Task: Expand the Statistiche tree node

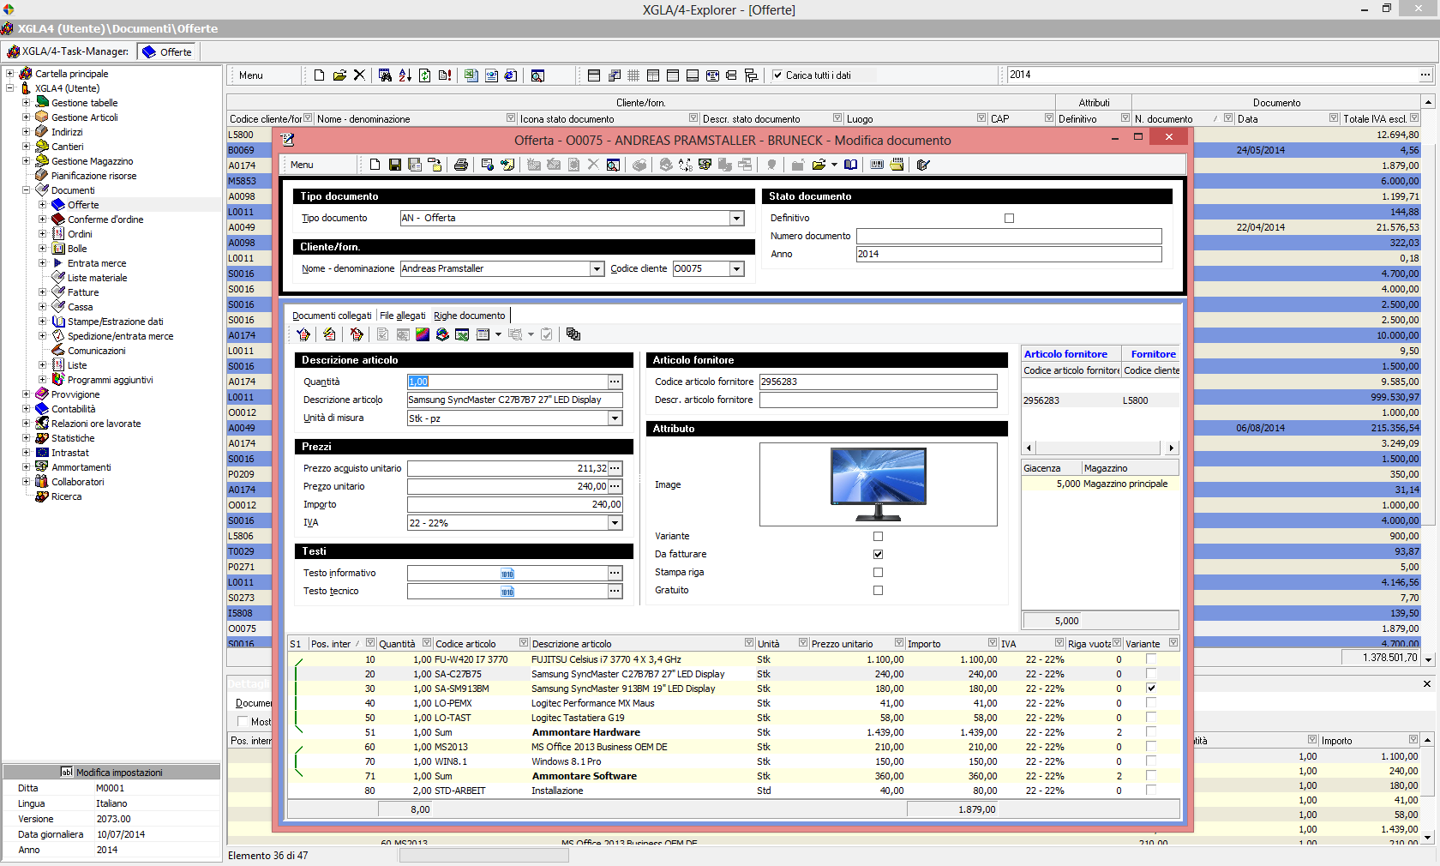Action: [x=27, y=438]
